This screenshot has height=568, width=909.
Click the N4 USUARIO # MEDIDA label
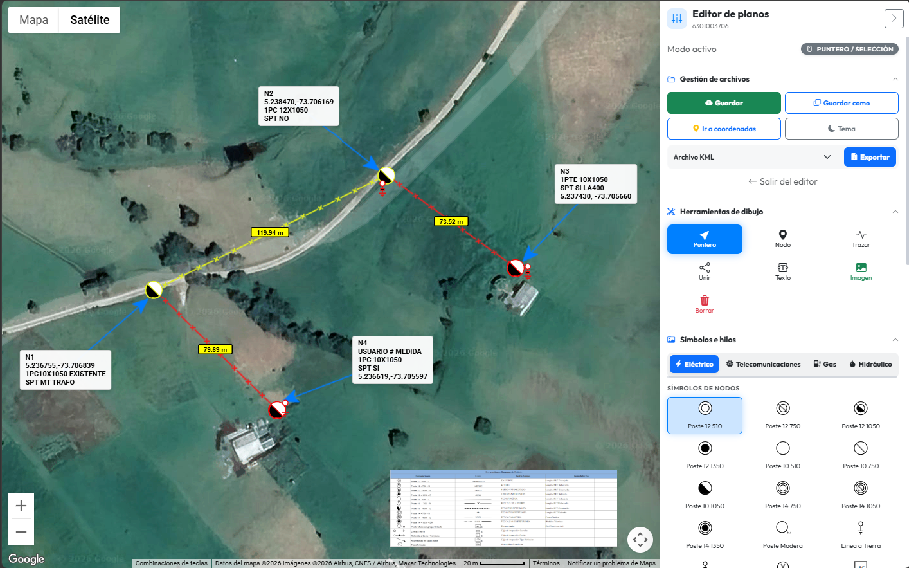click(x=393, y=360)
